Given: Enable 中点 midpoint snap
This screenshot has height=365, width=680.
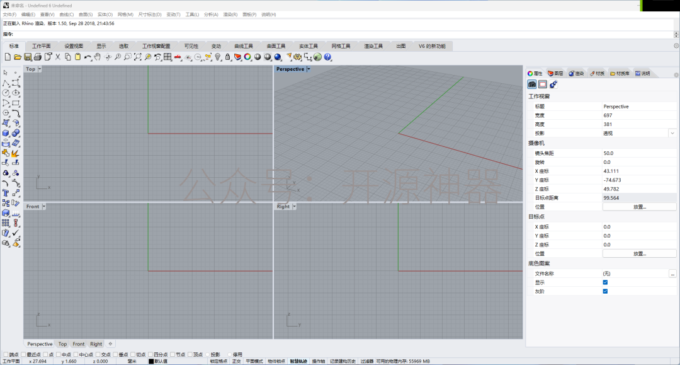Looking at the screenshot, I should (59, 354).
